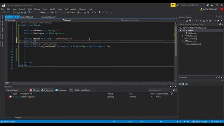Open the editor zoom level dropdown
Image resolution: width=224 pixels, height=126 pixels.
(13, 83)
